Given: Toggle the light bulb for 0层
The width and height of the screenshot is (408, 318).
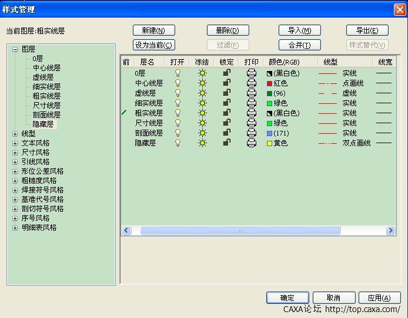Looking at the screenshot, I should 177,73.
